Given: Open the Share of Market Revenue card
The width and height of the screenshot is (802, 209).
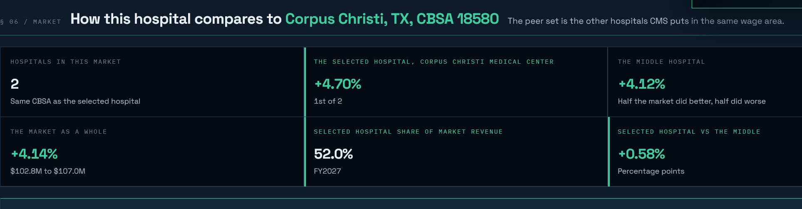Looking at the screenshot, I should point(456,152).
